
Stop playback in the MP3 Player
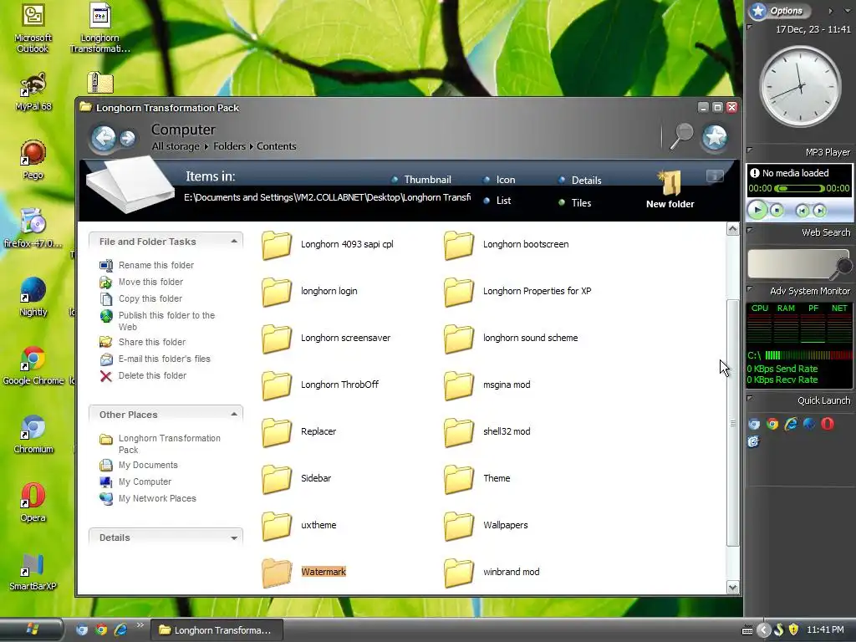point(777,210)
